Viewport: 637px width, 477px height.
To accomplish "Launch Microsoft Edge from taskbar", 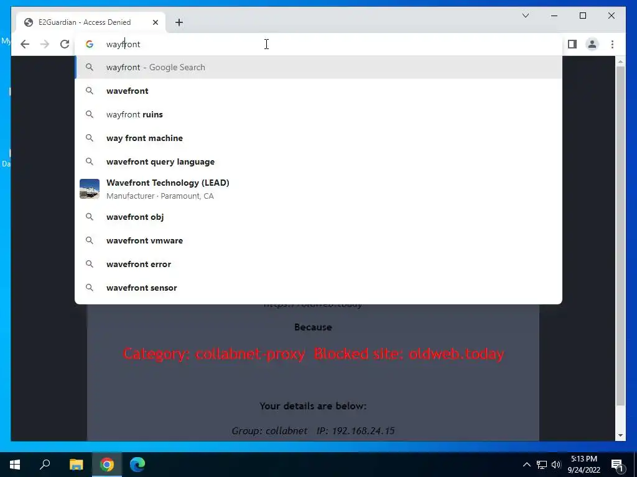I will (x=137, y=465).
